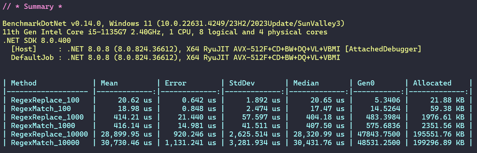The width and height of the screenshot is (477, 153).
Task: Click the Intel Core i5-1135G7 processor line
Action: [x=165, y=32]
